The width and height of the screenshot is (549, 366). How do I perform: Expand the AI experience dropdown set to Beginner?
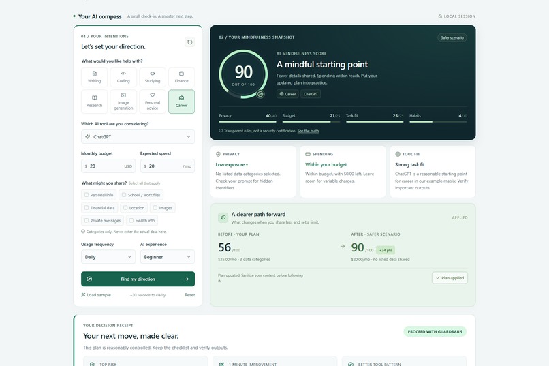168,257
